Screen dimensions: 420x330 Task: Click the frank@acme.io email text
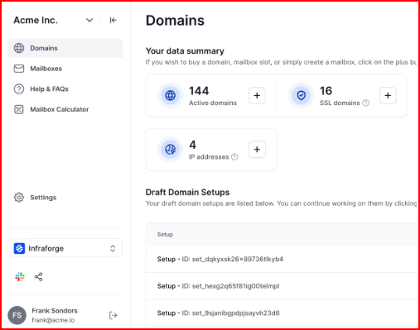tap(53, 320)
